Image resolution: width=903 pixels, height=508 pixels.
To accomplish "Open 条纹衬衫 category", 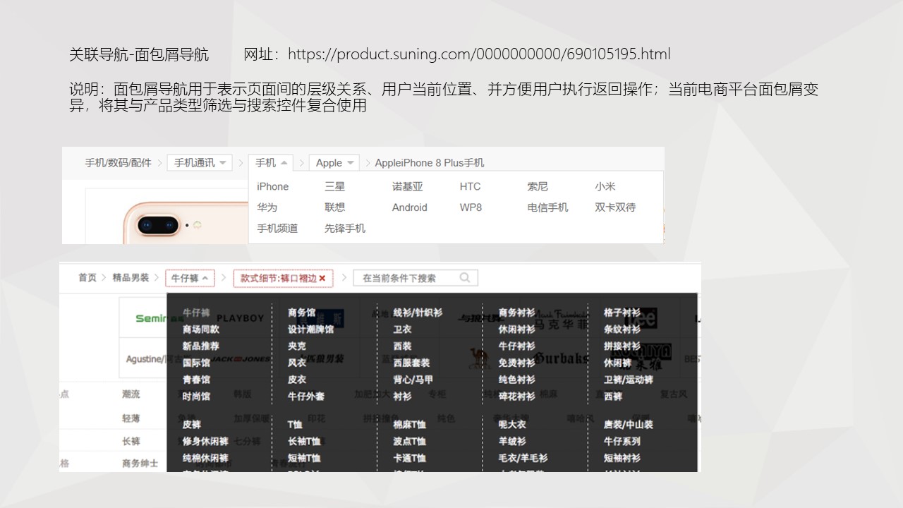I will (622, 329).
